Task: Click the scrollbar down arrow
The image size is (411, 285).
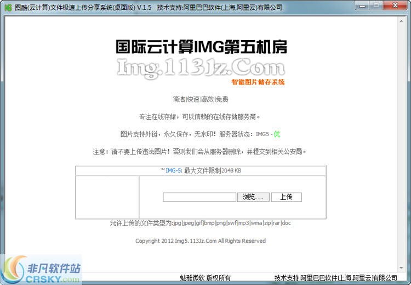Action: tap(401, 267)
